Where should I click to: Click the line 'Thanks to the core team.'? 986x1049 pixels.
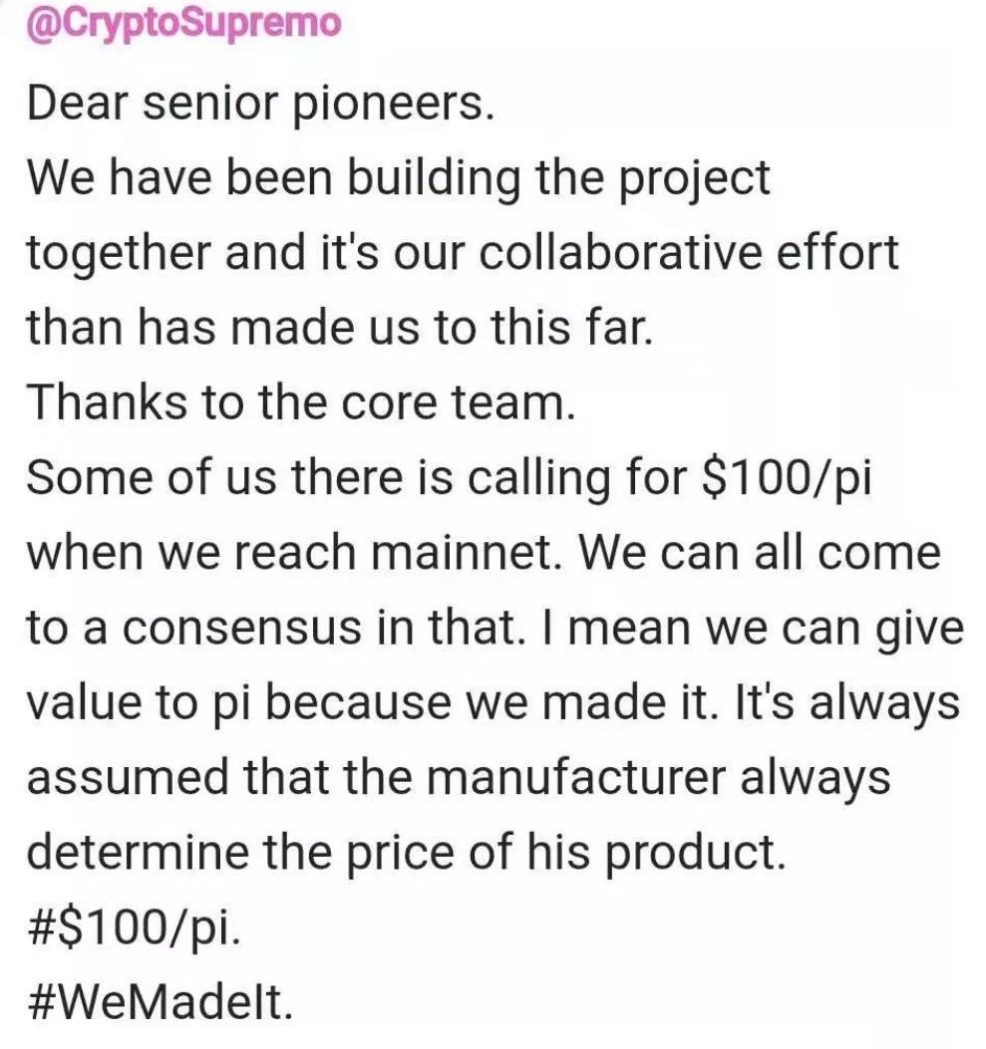click(x=300, y=402)
